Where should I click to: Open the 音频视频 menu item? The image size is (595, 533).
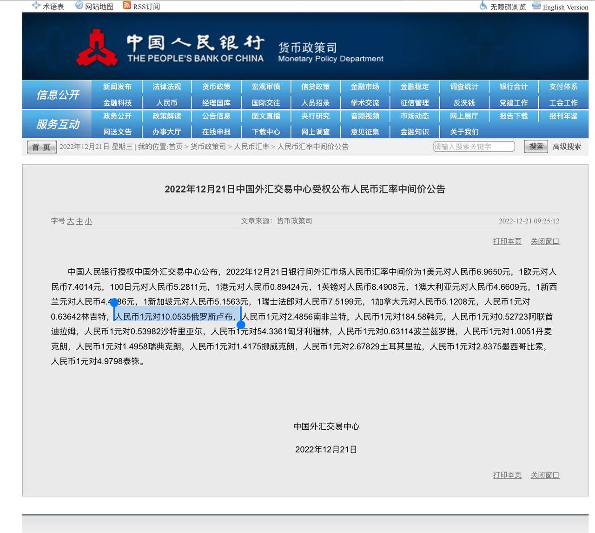(x=365, y=116)
